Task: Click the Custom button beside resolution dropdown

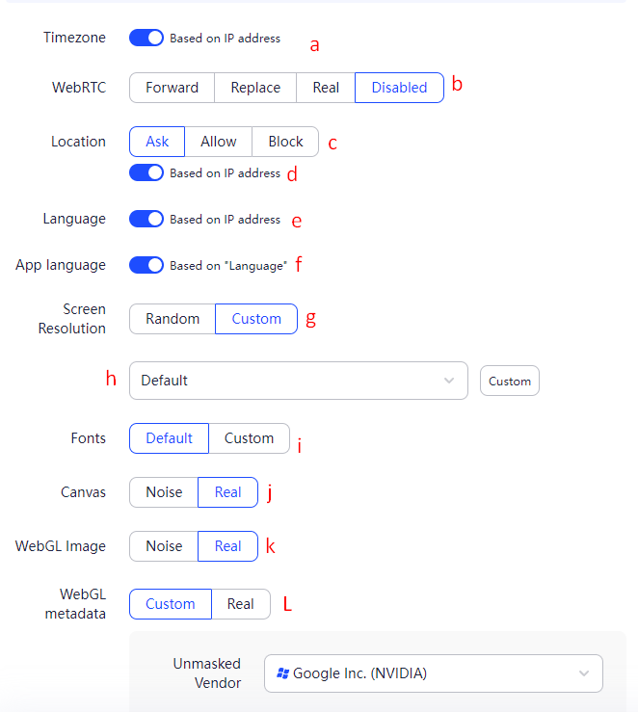Action: 510,382
